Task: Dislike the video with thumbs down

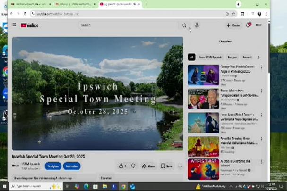Action: [133, 166]
